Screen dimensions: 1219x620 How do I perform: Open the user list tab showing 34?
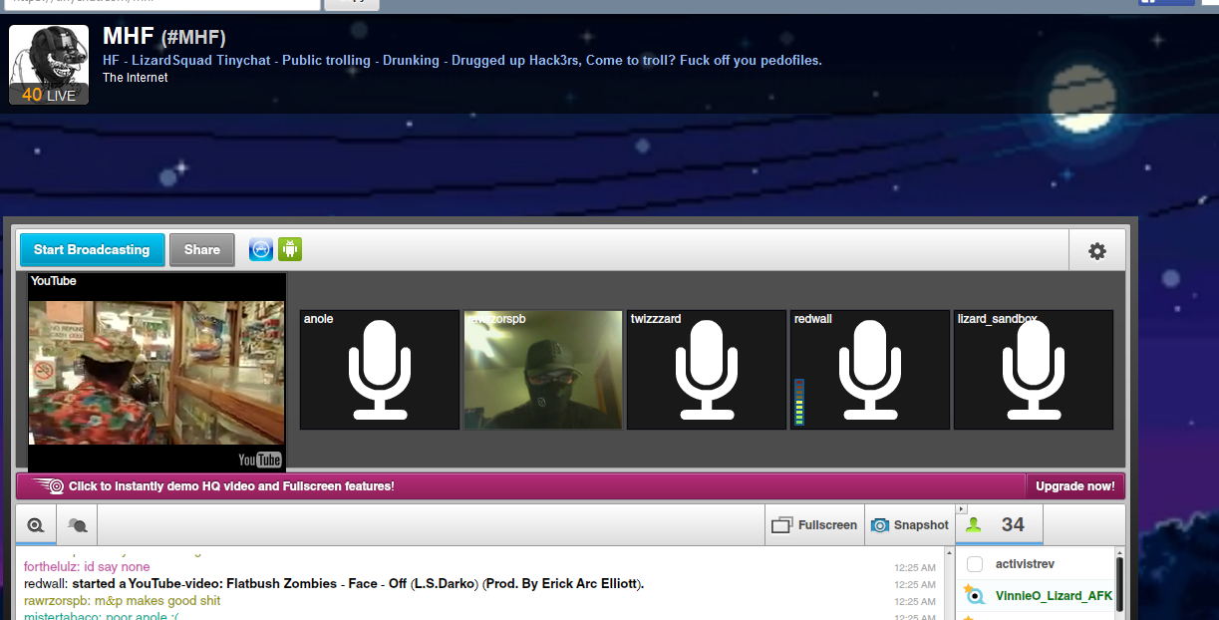coord(1000,524)
